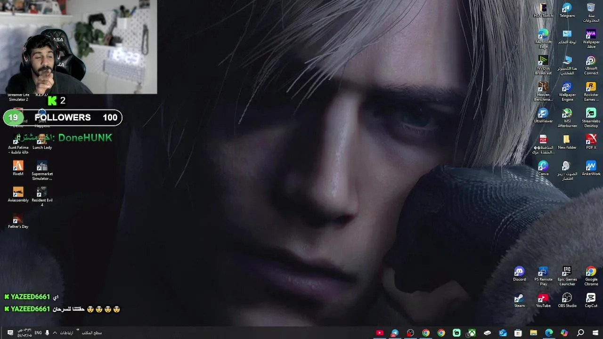603x339 pixels.
Task: Expand the Desktop toolbar chevron in taskbar
Action: [78, 330]
